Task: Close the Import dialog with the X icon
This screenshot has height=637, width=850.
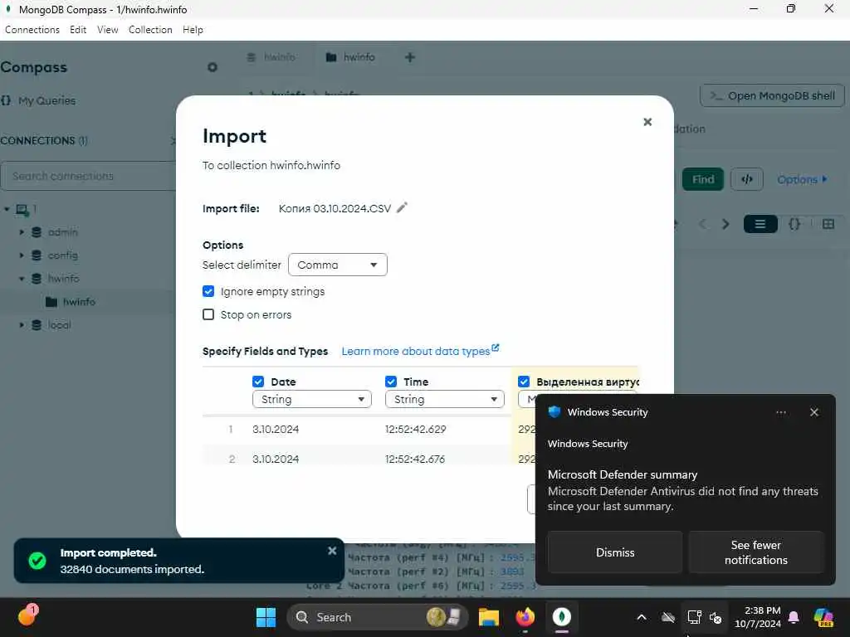Action: click(x=647, y=122)
